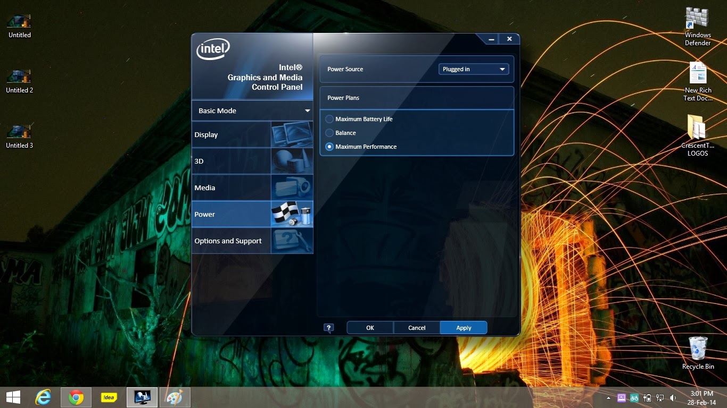This screenshot has width=727, height=408.
Task: Select the Maximum Battery Life power plan
Action: coord(359,119)
